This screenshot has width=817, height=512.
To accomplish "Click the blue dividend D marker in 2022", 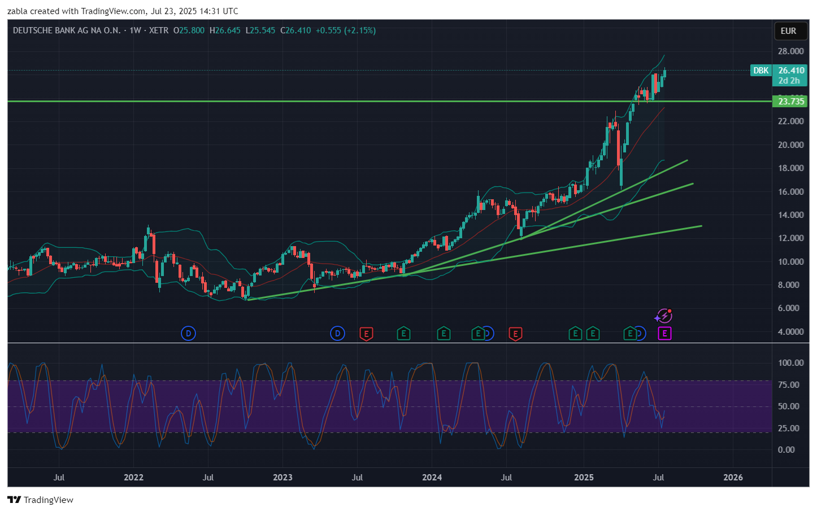I will click(188, 334).
